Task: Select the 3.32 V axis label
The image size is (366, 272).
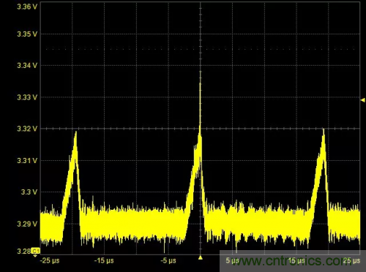Action: [x=27, y=129]
